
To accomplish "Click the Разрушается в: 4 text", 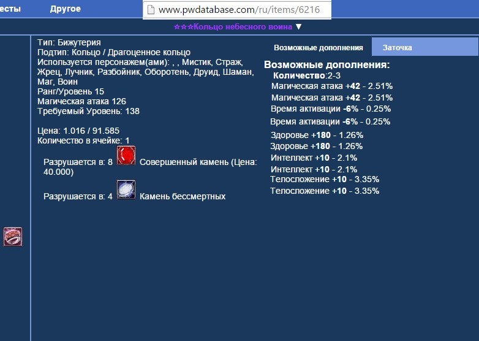I will (x=78, y=196).
